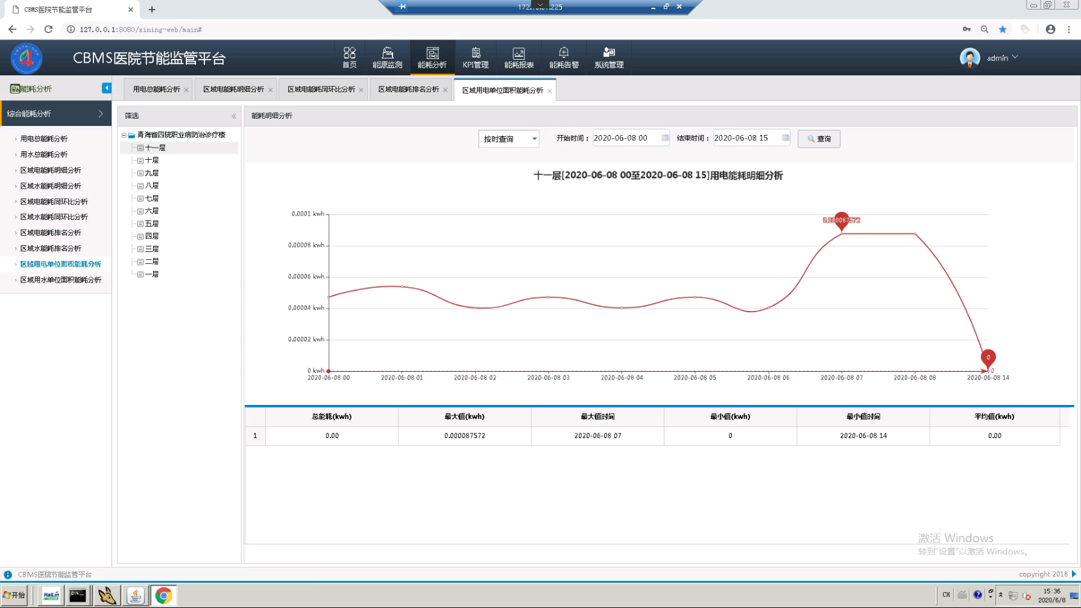Open 系统管理 system settings module
Viewport: 1081px width, 608px height.
click(x=609, y=58)
